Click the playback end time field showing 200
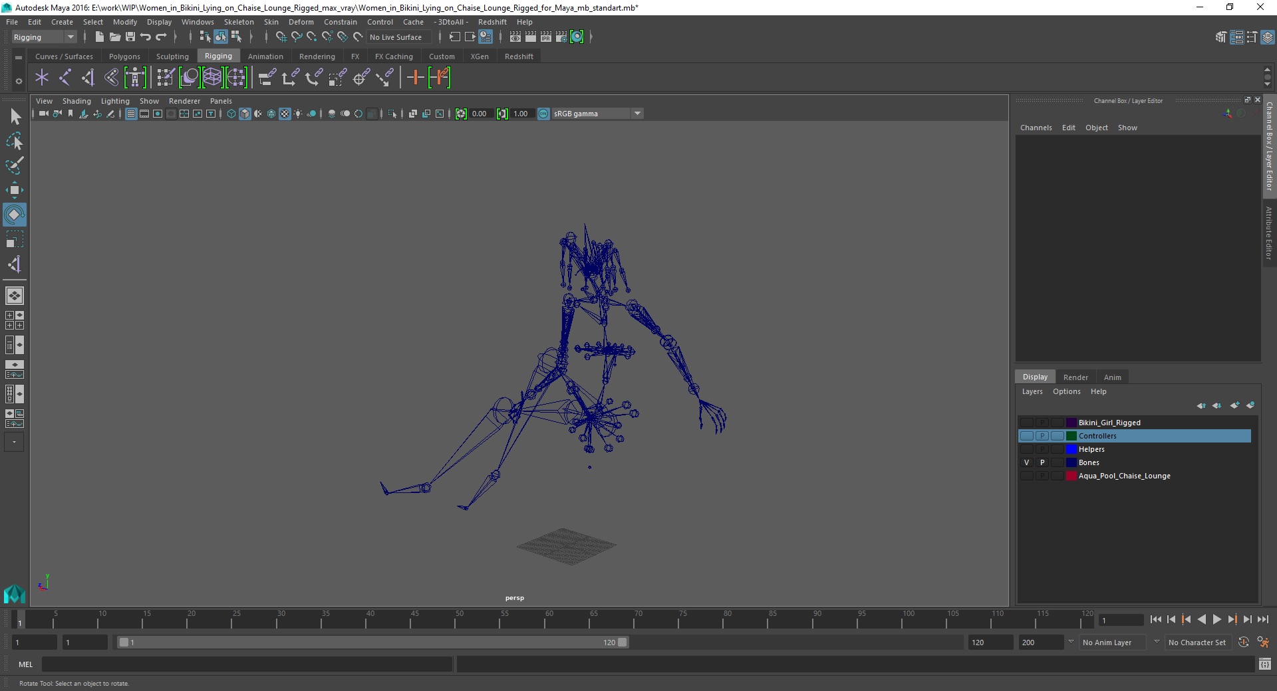The width and height of the screenshot is (1277, 691). pos(1041,642)
